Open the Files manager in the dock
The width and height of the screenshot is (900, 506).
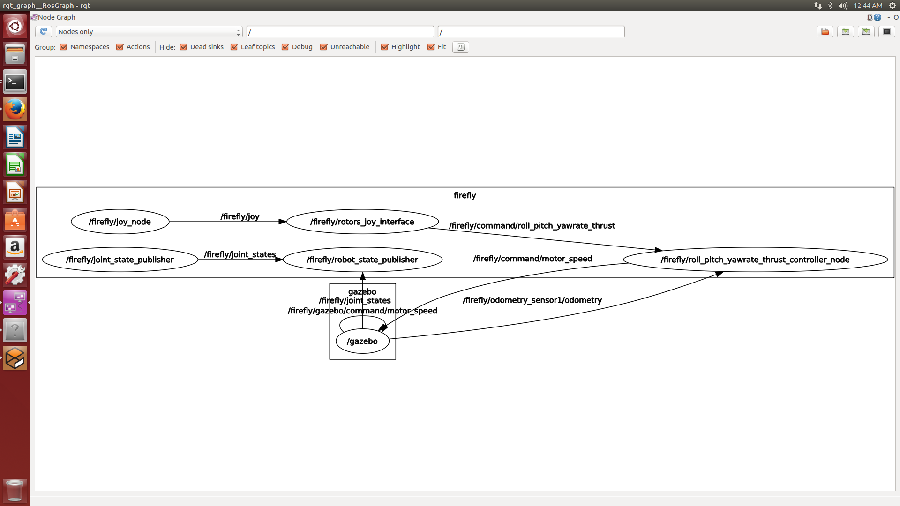(15, 54)
